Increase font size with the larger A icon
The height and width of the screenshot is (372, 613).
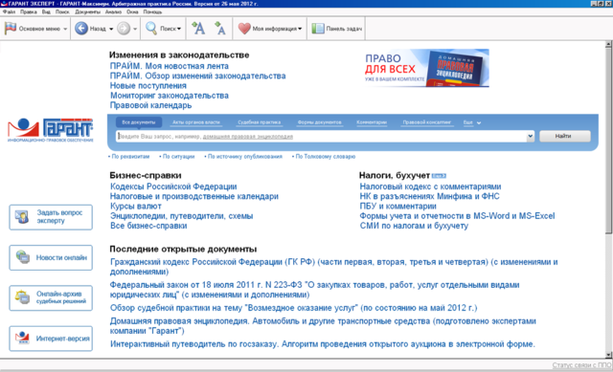point(198,28)
